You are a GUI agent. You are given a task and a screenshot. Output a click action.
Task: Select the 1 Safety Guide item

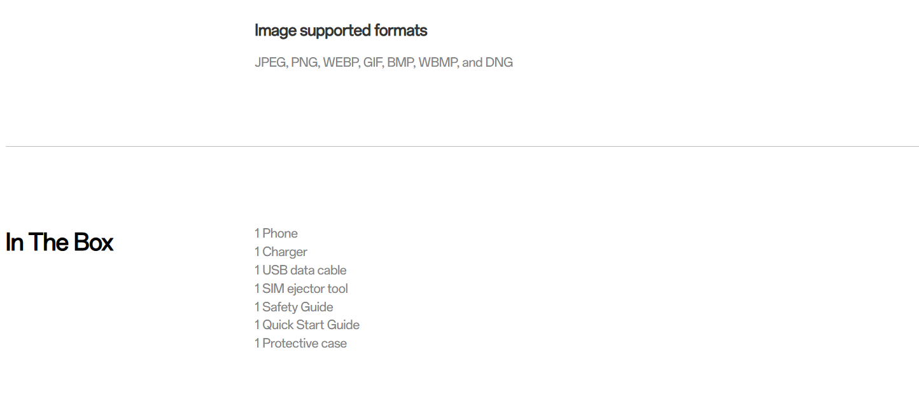pos(294,307)
